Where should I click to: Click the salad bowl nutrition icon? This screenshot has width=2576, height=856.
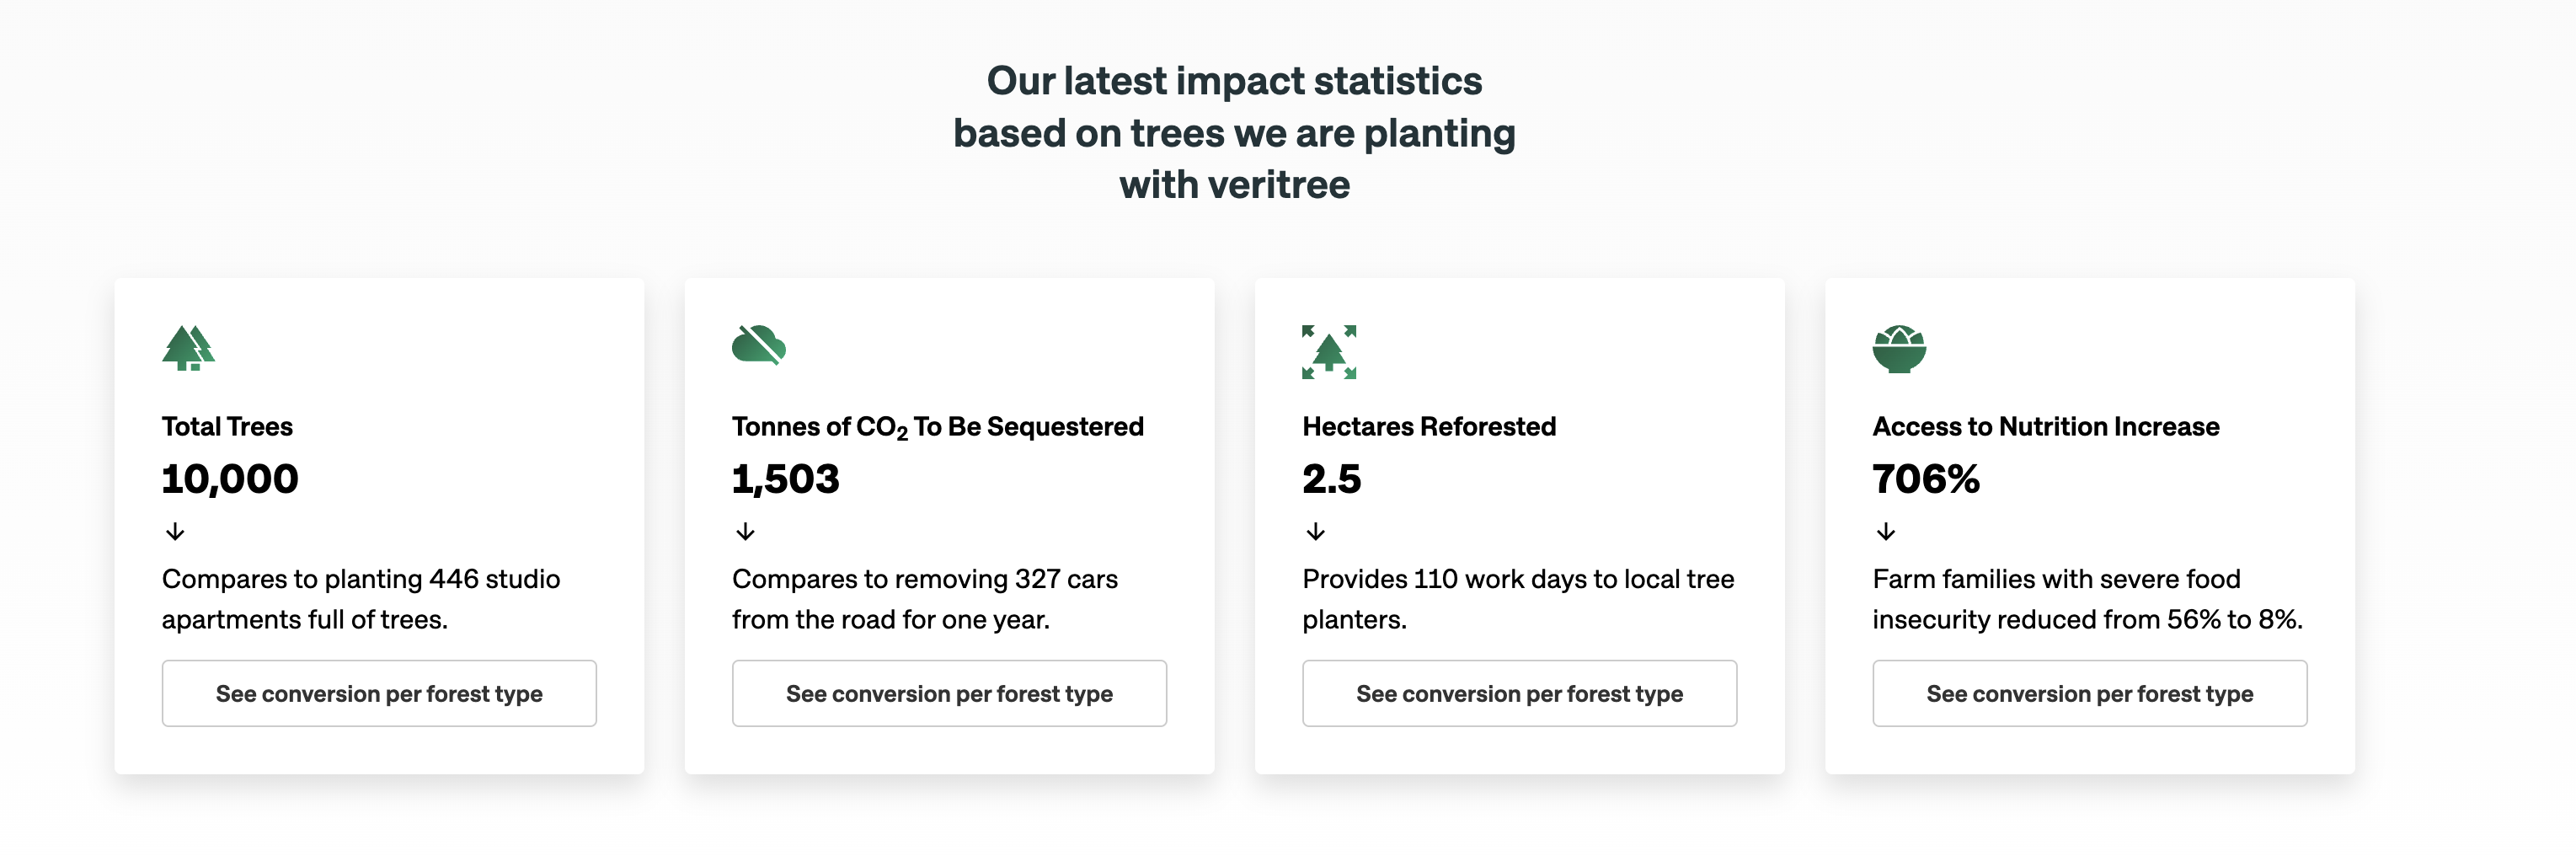click(x=1899, y=349)
